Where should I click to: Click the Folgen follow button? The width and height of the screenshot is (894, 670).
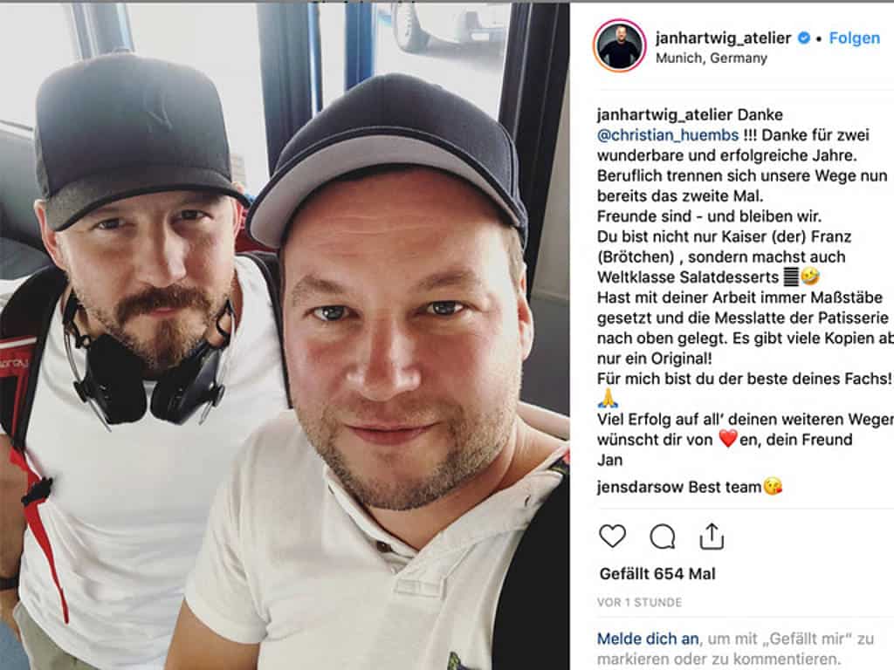coord(854,38)
